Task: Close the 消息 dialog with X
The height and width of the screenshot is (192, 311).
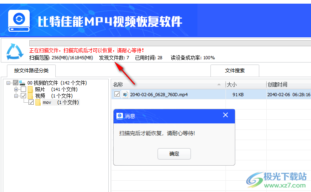Action: pyautogui.click(x=226, y=115)
